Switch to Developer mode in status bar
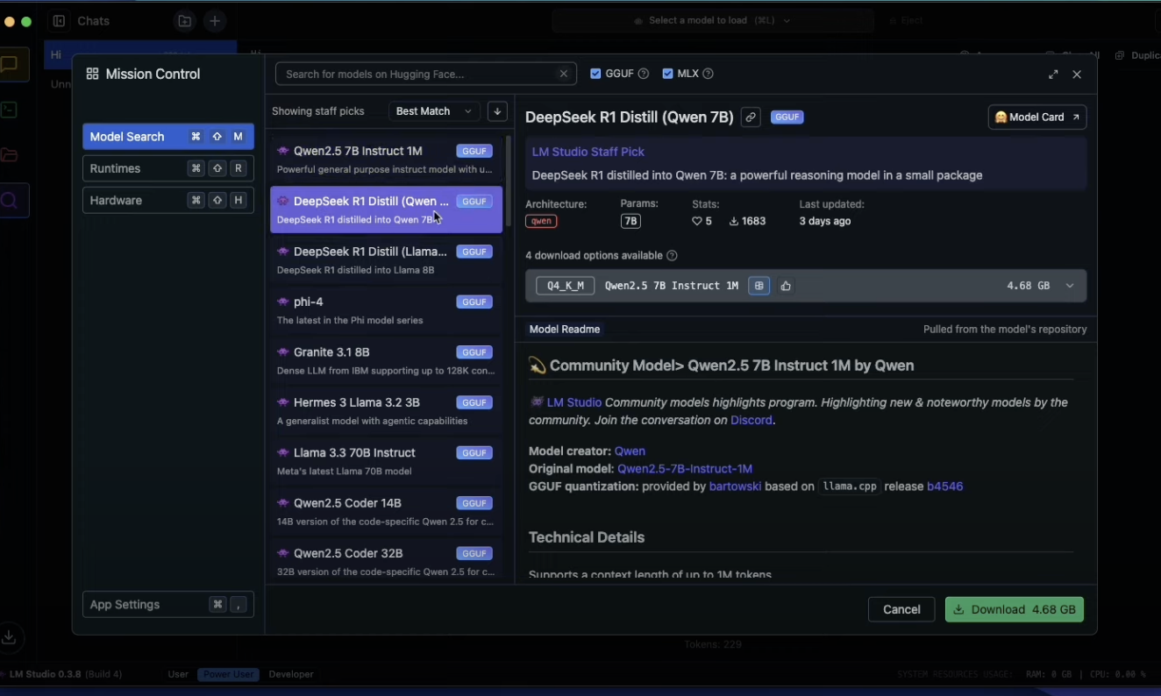Screen dimensions: 1161x696 (291, 674)
